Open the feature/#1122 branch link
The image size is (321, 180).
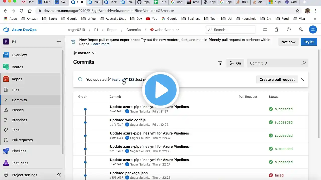pyautogui.click(x=123, y=79)
